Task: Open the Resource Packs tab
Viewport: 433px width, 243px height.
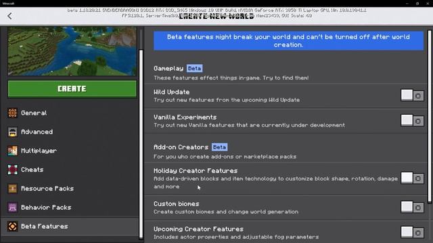Action: pos(70,189)
